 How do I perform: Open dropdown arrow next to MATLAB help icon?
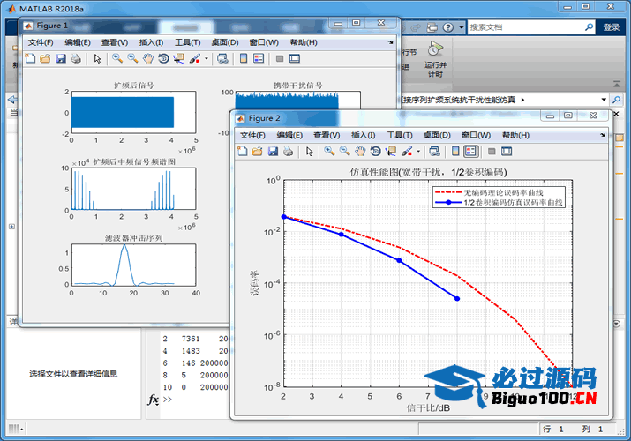[x=461, y=27]
